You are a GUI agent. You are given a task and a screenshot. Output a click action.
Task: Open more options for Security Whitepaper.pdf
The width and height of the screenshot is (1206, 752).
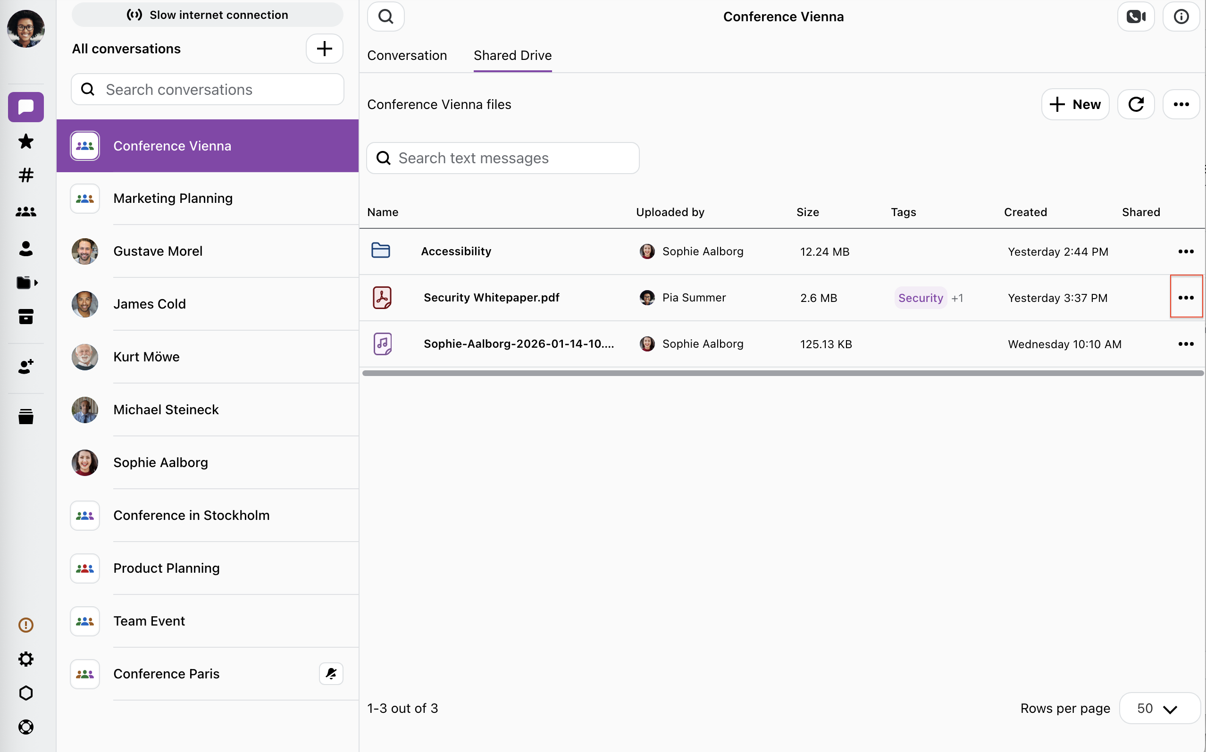(x=1186, y=297)
